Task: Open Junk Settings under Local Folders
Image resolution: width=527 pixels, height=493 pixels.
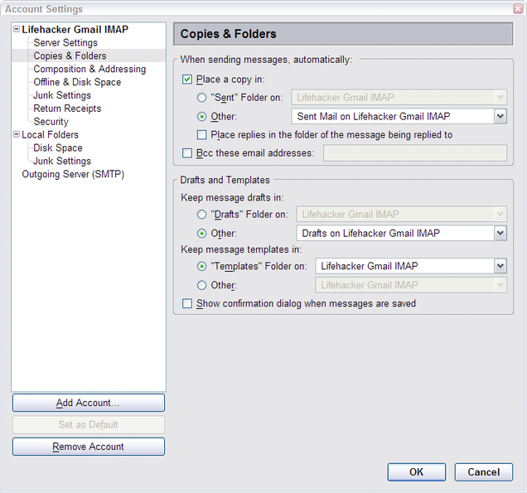Action: [x=62, y=161]
